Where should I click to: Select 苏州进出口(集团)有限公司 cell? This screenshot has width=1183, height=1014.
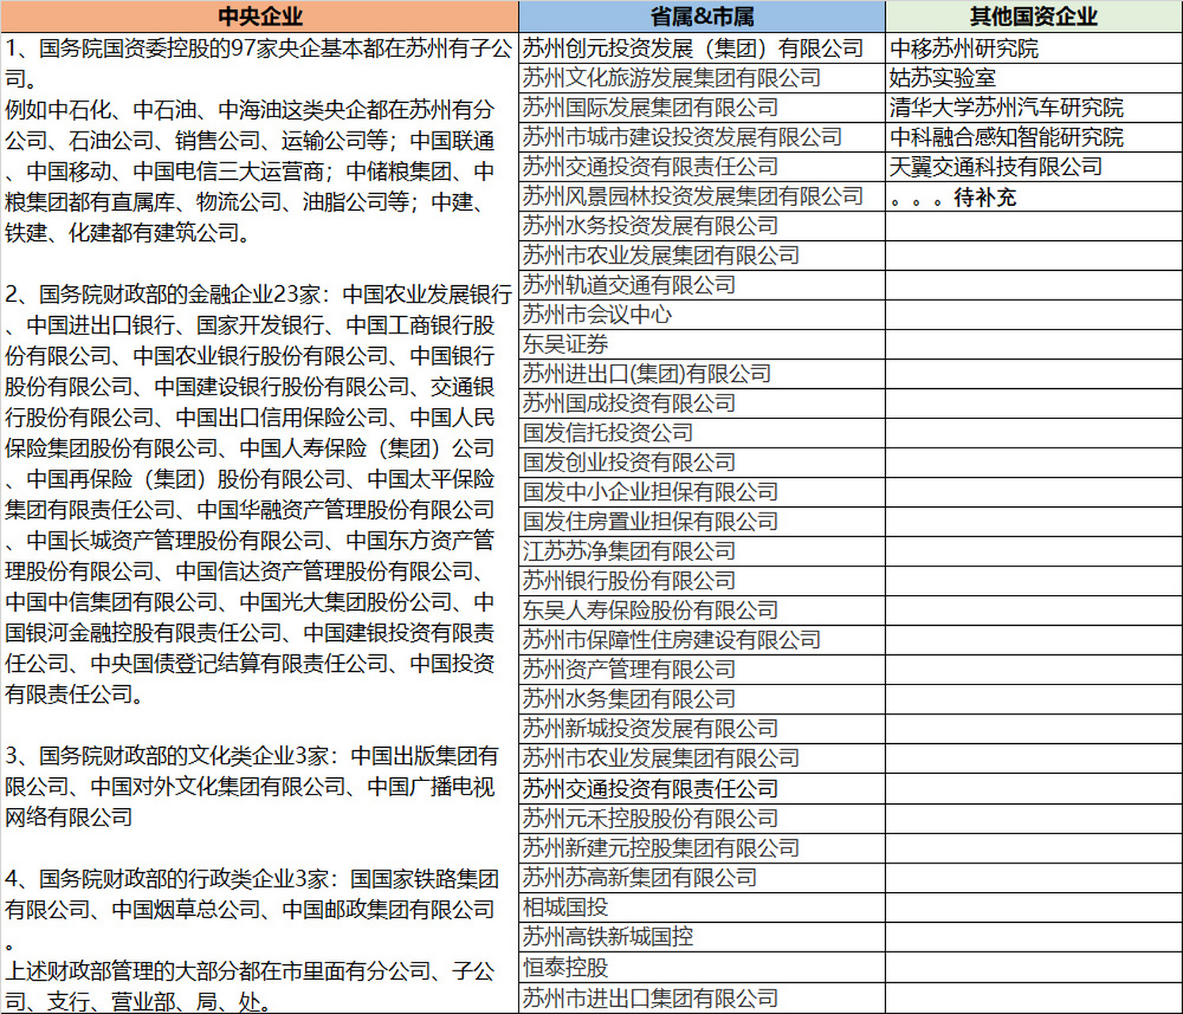pos(702,373)
